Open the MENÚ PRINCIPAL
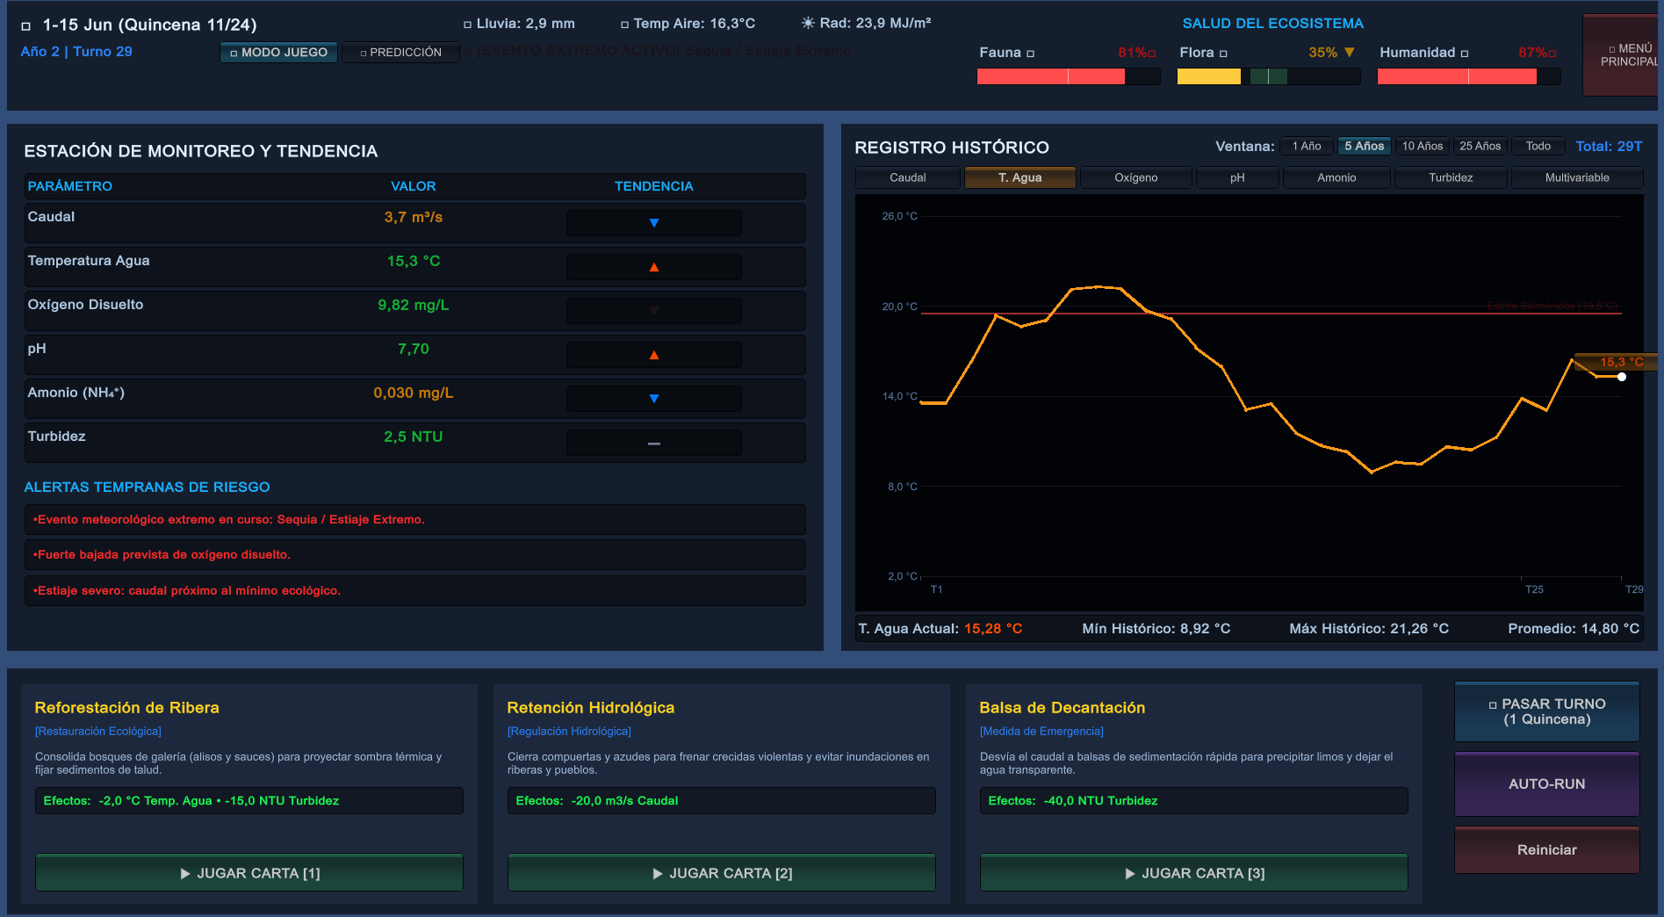Screen dimensions: 1664x917 point(1623,54)
